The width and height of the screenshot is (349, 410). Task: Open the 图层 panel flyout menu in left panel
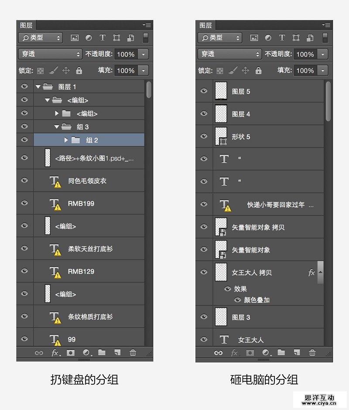pyautogui.click(x=147, y=25)
